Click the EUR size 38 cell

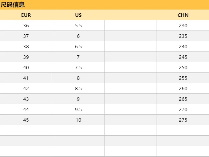click(26, 47)
